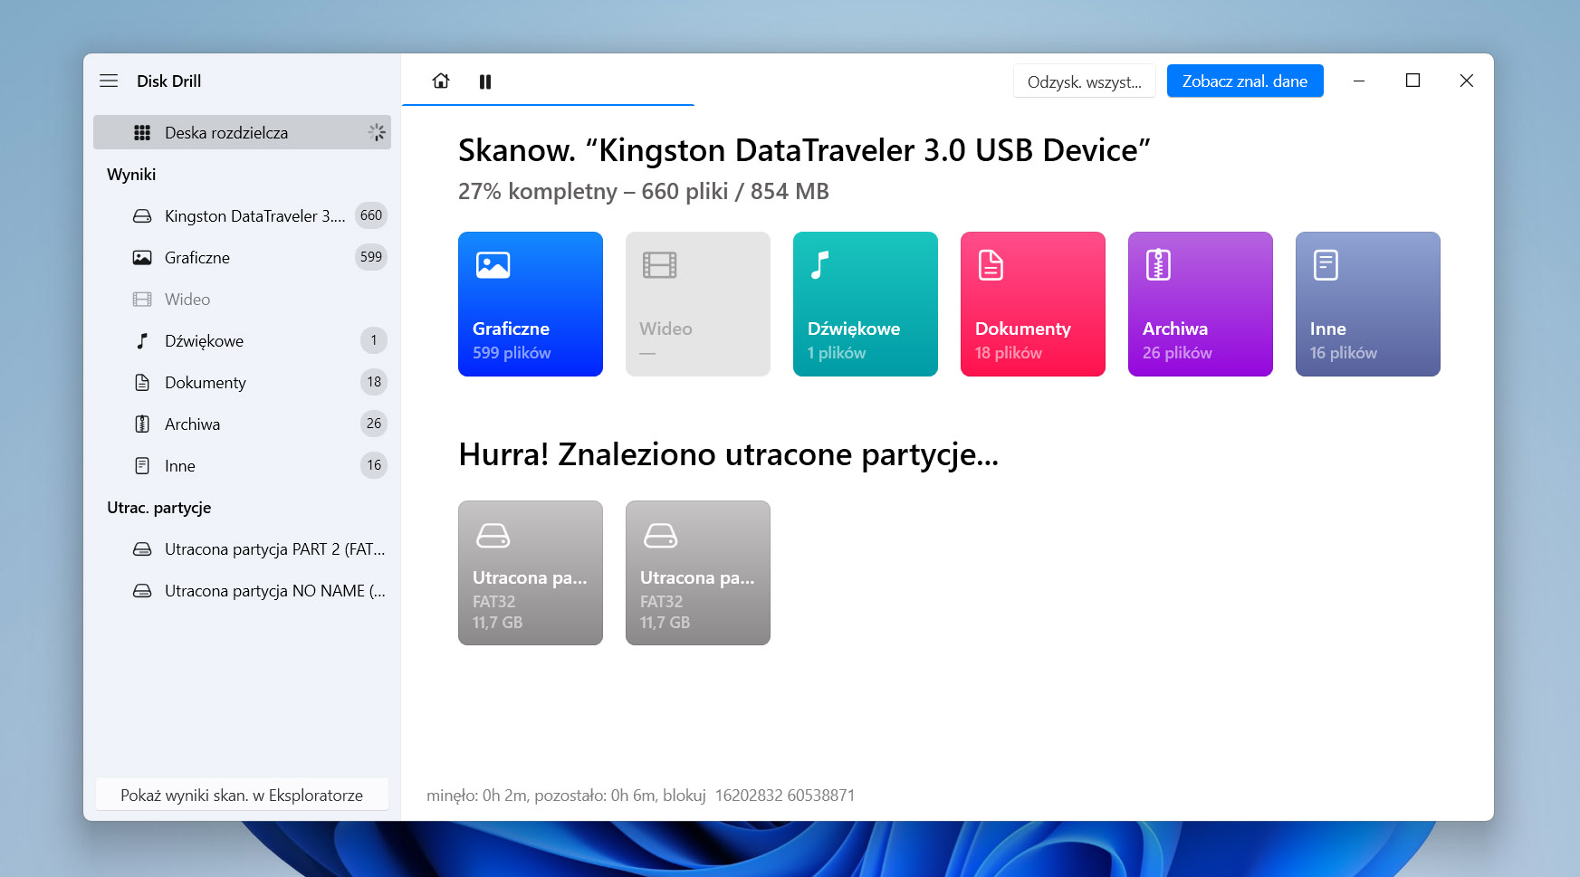
Task: Click the scan progress bar under toolbar
Action: pos(549,105)
